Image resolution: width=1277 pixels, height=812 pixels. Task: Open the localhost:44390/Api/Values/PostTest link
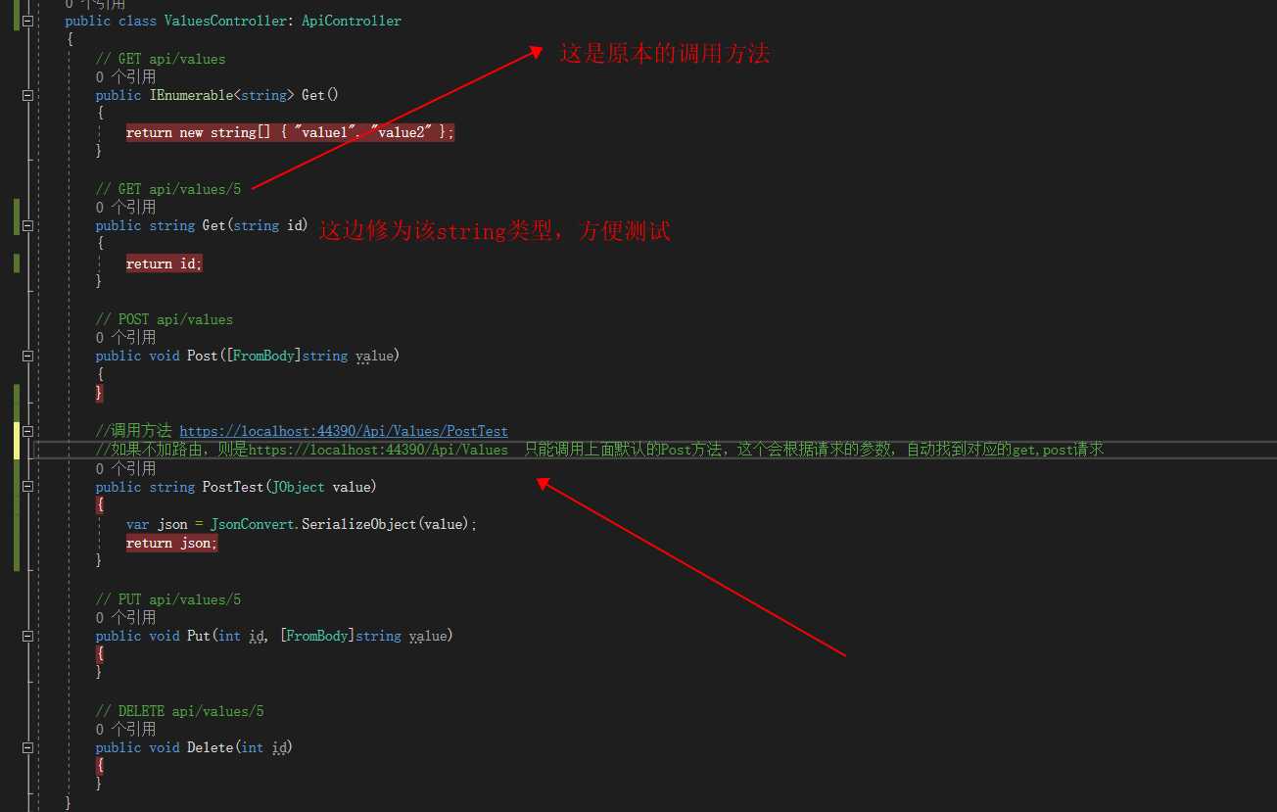click(x=344, y=431)
